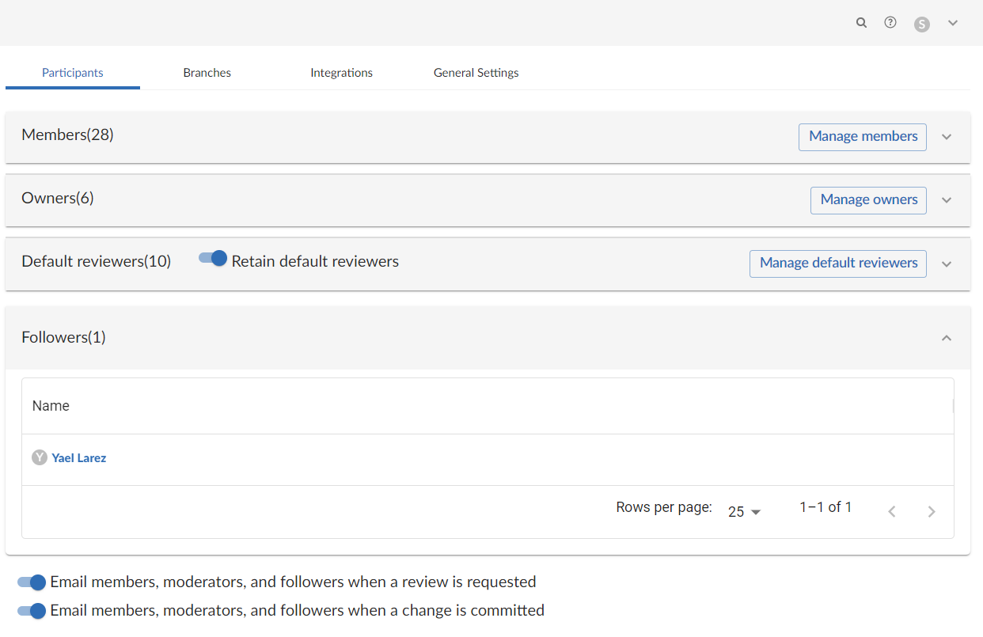Open the Rows per page dropdown
Viewport: 983px width, 637px height.
point(742,511)
